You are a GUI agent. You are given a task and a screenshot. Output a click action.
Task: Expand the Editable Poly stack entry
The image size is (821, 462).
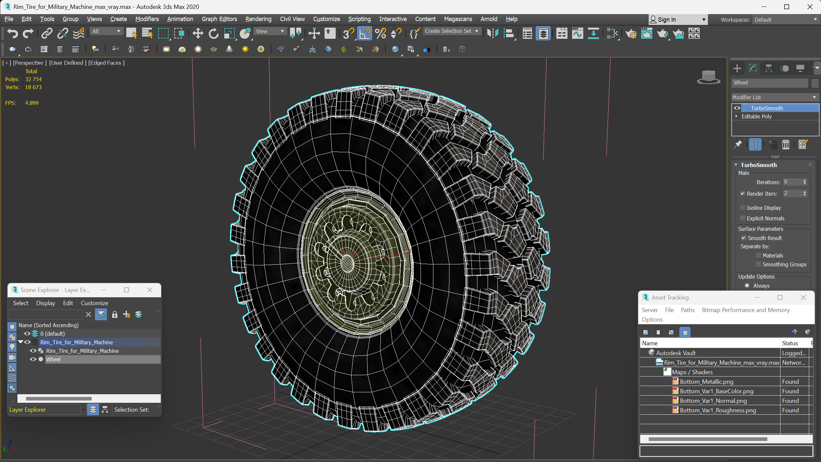[736, 116]
